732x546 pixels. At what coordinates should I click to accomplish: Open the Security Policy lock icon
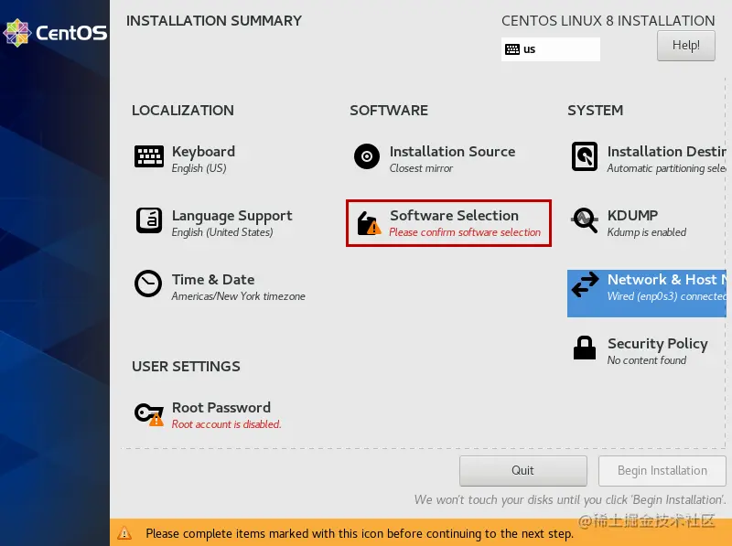(585, 349)
